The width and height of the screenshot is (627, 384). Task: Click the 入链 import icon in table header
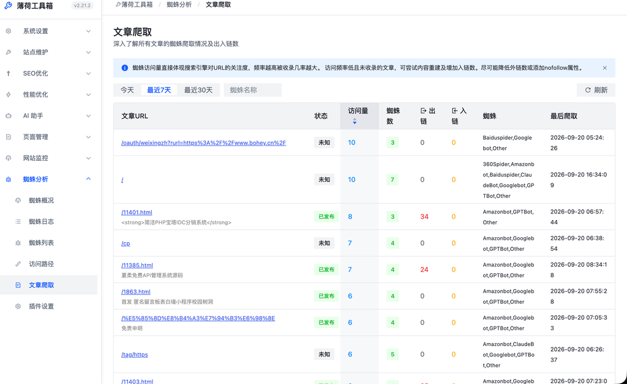point(455,111)
